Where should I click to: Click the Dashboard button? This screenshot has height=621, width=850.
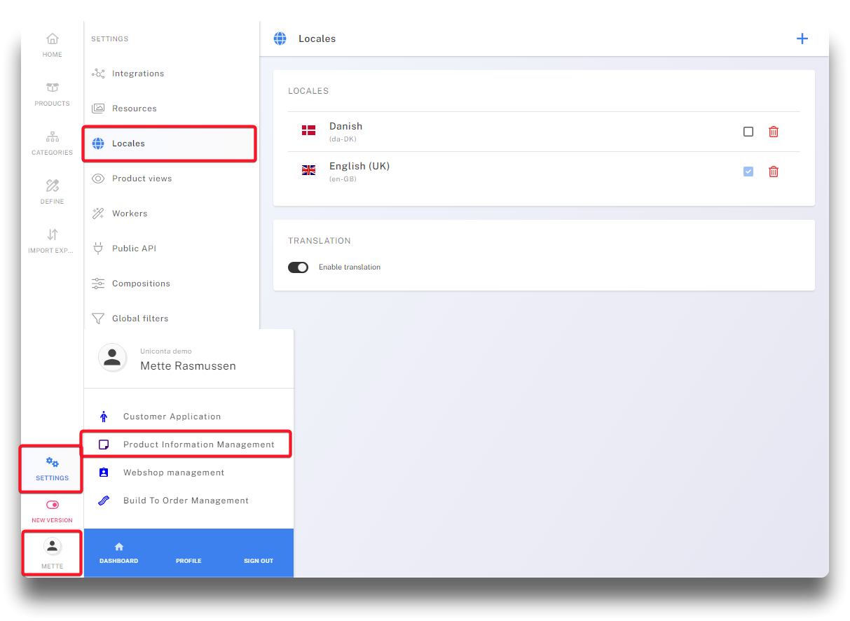pyautogui.click(x=119, y=553)
